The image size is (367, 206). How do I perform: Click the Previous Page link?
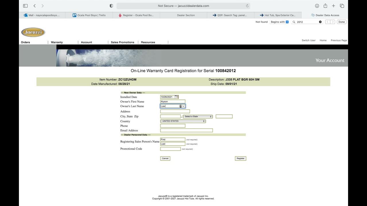[x=339, y=40]
